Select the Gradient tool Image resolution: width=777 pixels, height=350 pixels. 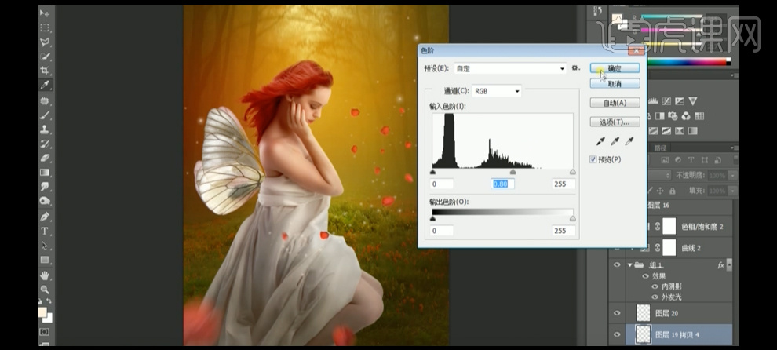[45, 173]
